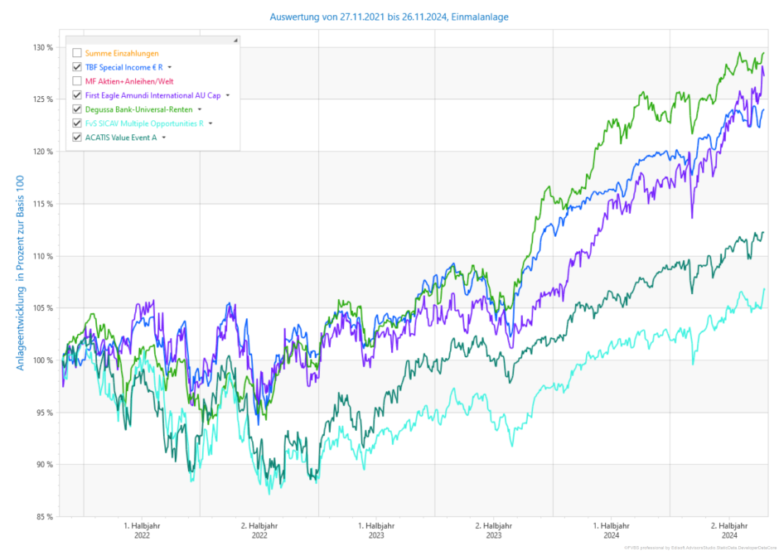Image resolution: width=779 pixels, height=551 pixels.
Task: Expand options arrow for FvS SICAV Multiple Opportunities
Action: 210,123
